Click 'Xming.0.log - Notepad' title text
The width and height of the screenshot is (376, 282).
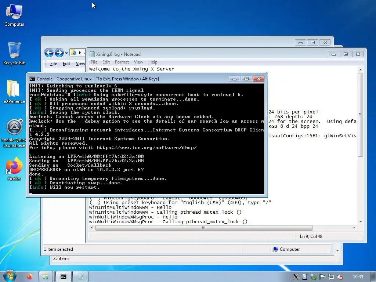pos(118,54)
